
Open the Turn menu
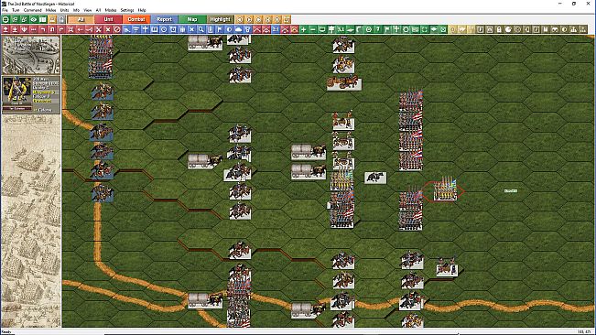coord(16,10)
